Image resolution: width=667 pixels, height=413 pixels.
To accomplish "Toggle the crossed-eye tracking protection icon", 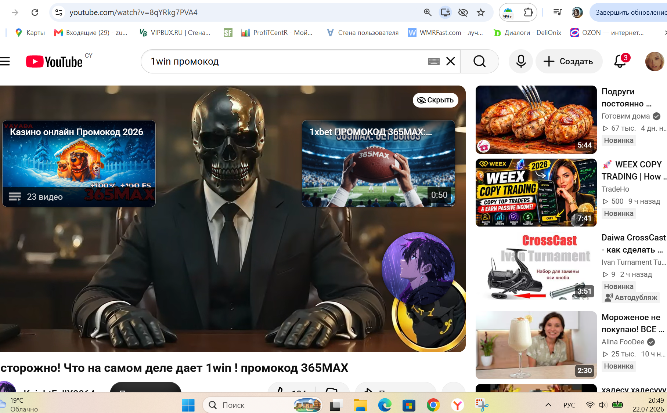I will point(463,12).
